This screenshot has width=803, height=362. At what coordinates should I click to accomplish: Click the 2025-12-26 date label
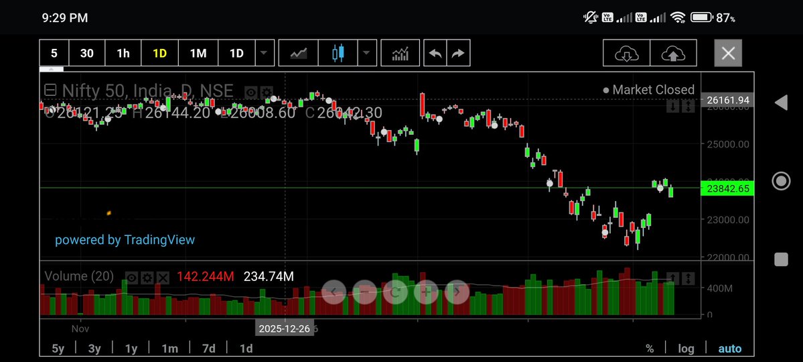click(x=284, y=328)
